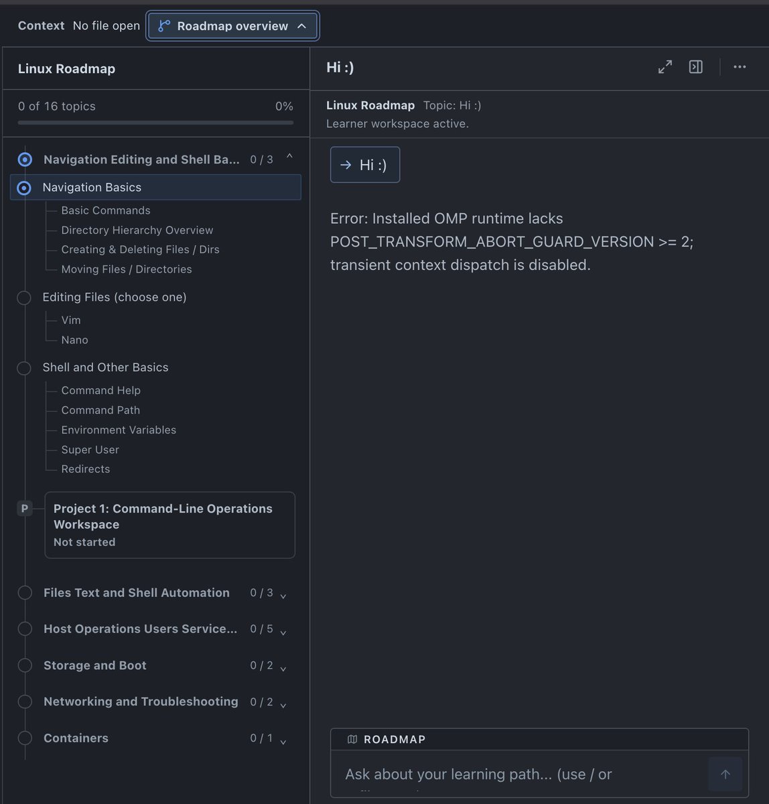Collapse Navigation Editing and Shell Basics section
The image size is (769, 804).
(x=289, y=157)
